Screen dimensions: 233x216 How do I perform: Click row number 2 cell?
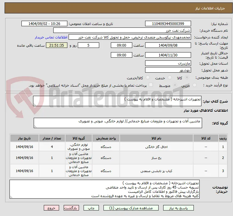[x=223, y=158]
